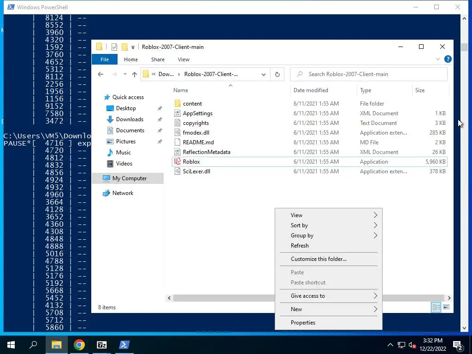Screen dimensions: 472x354
Task: Click PowerShell vertical scrollbar down arrow
Action: [464, 328]
